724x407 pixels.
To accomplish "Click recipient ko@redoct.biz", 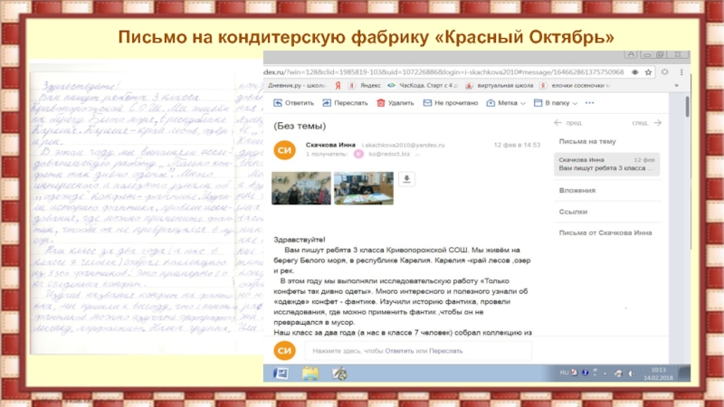I will point(389,154).
